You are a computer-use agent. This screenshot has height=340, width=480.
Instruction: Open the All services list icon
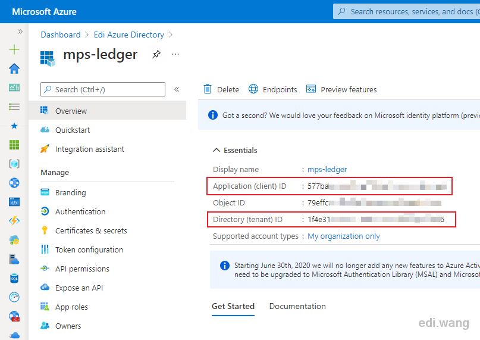(x=14, y=107)
